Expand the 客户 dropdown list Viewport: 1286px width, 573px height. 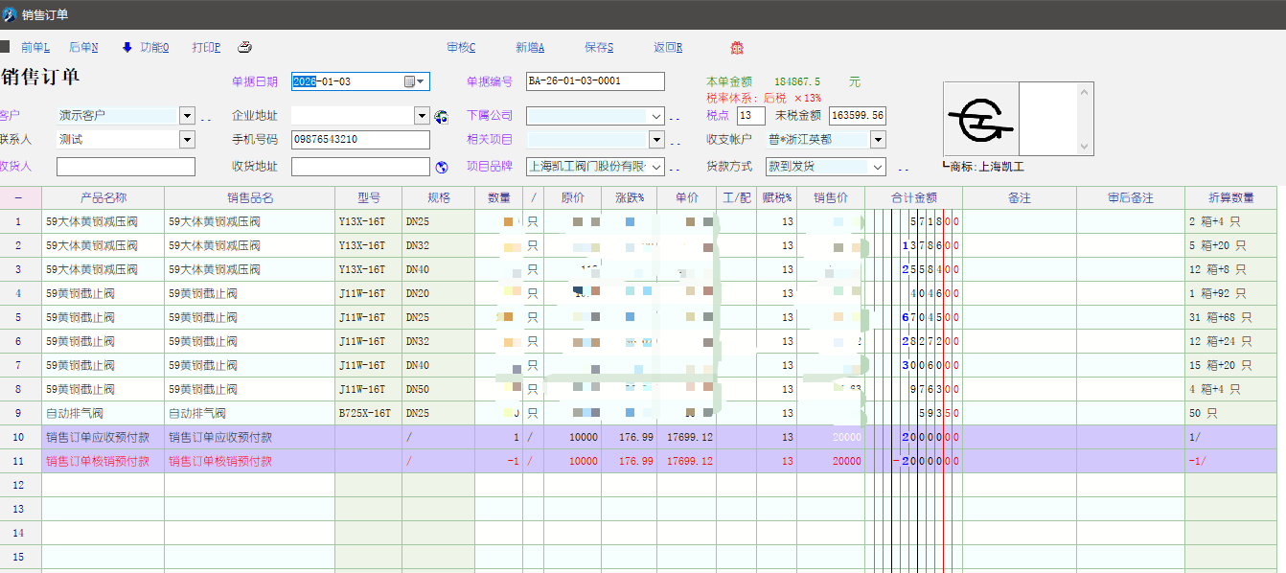tap(187, 115)
